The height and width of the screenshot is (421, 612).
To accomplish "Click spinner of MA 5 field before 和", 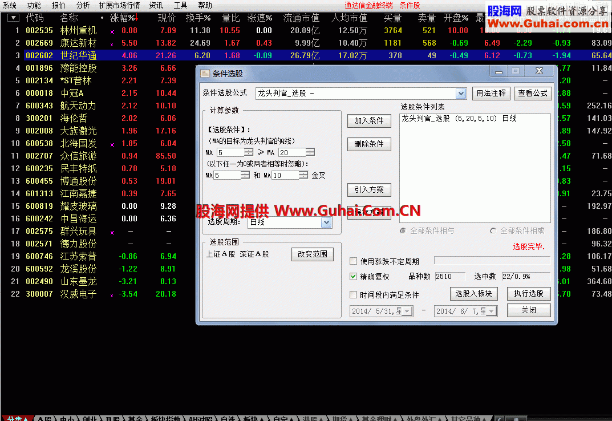I will click(x=245, y=175).
